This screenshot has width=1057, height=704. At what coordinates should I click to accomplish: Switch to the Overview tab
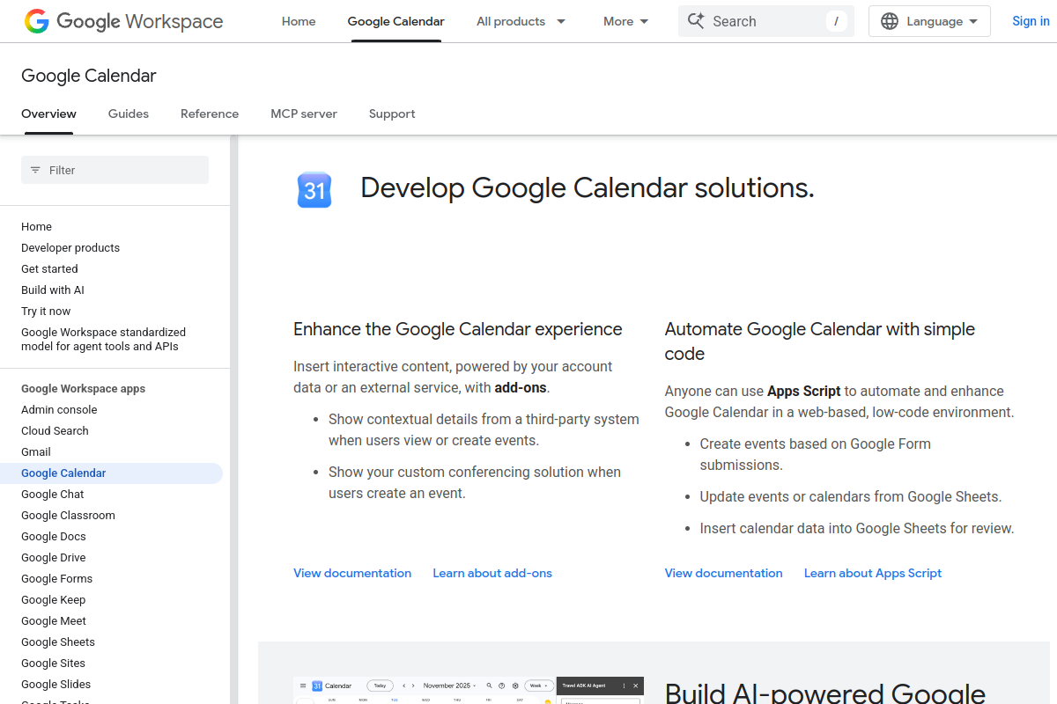48,114
